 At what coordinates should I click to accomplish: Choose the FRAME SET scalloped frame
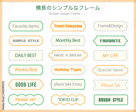26,100
